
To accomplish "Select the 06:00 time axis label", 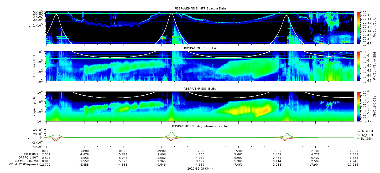I will tap(123, 151).
